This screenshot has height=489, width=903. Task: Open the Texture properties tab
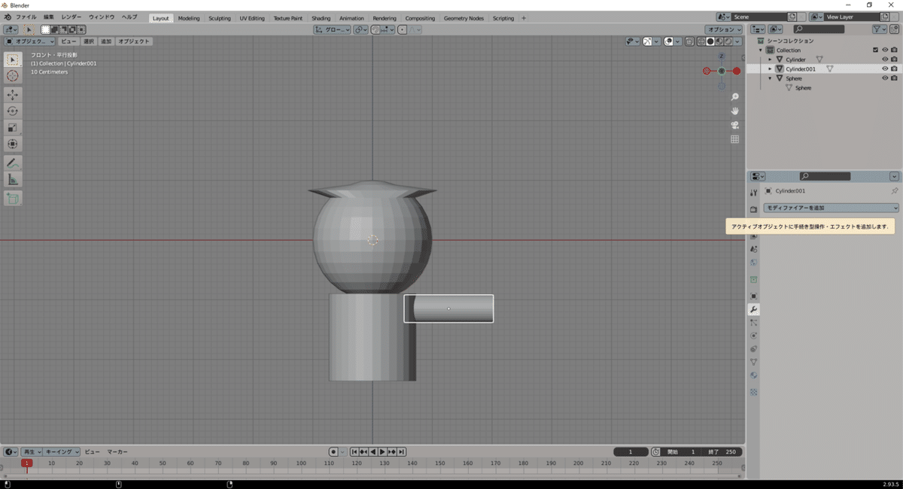click(753, 392)
